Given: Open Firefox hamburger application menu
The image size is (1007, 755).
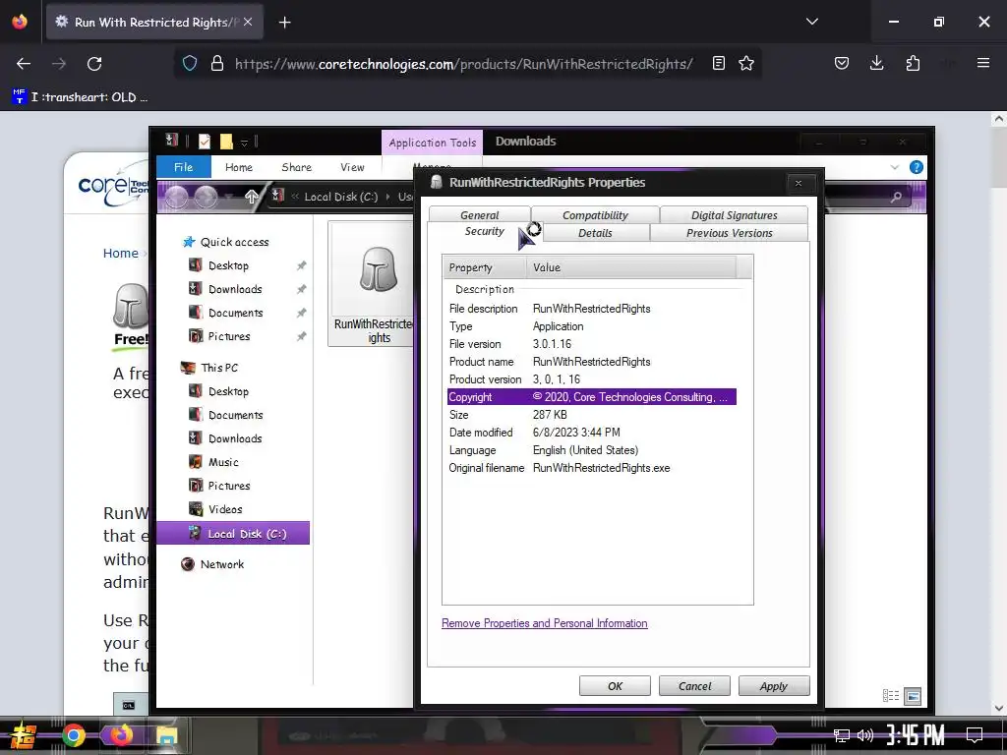Looking at the screenshot, I should (982, 63).
